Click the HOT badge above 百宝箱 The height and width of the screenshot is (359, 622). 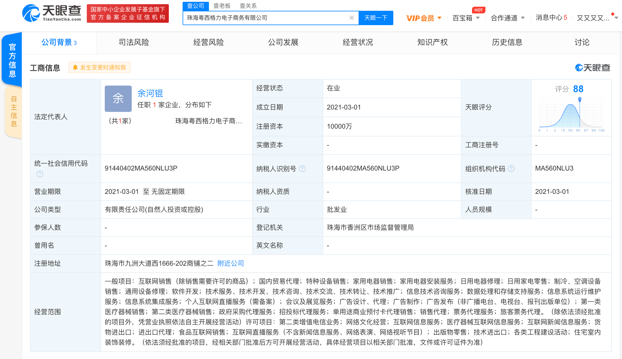tap(478, 10)
